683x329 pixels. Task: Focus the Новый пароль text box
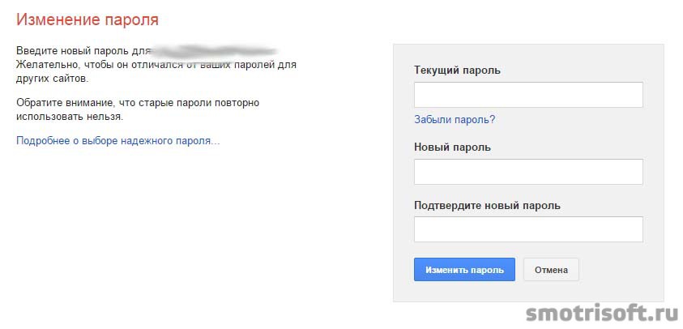coord(528,172)
